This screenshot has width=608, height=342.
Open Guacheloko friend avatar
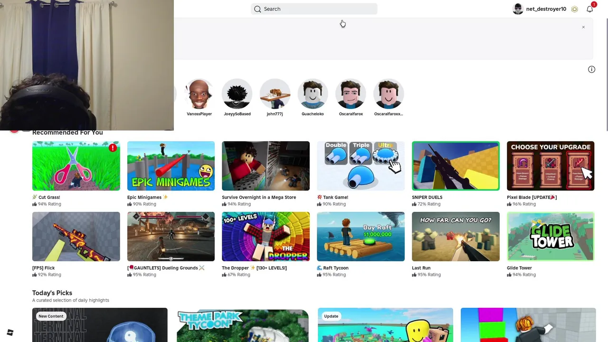point(313,94)
